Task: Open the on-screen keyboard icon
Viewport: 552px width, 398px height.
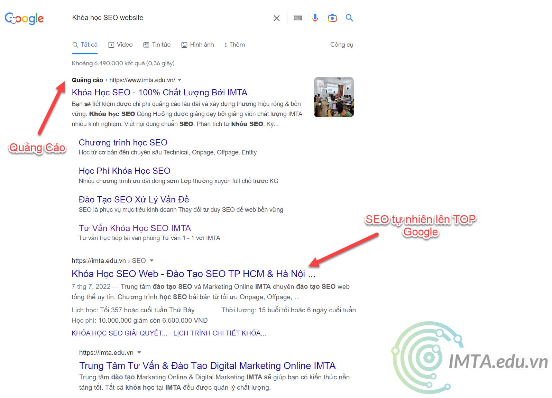Action: tap(297, 18)
